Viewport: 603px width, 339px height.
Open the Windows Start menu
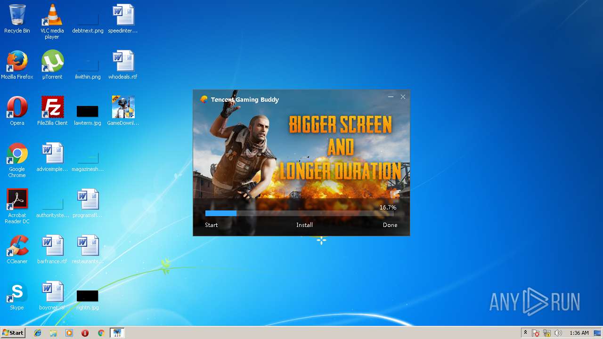click(13, 333)
